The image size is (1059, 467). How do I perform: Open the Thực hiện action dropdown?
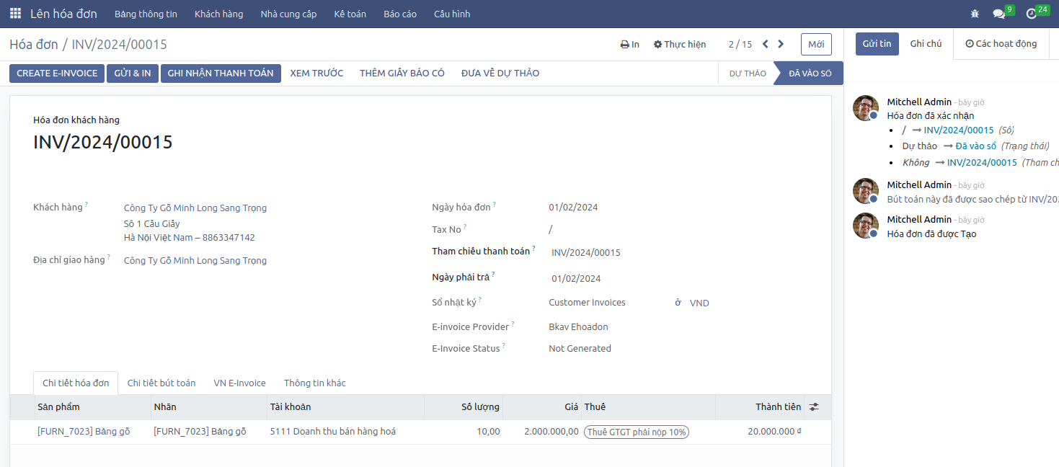680,44
